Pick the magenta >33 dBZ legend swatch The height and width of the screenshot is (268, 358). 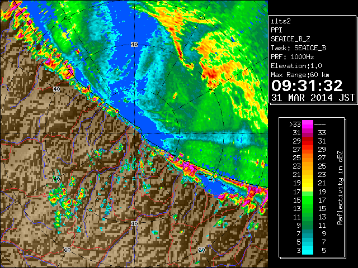(x=308, y=125)
